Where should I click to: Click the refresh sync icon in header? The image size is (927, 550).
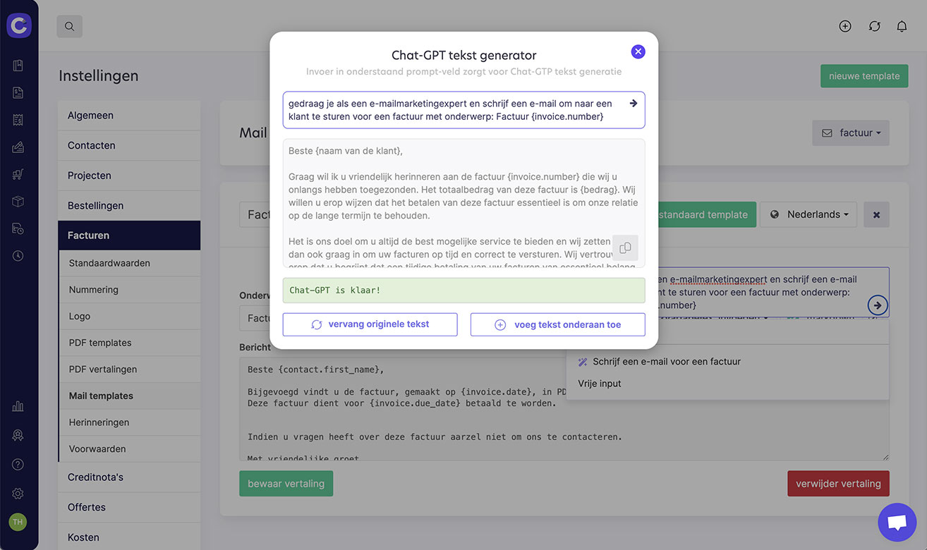tap(874, 26)
